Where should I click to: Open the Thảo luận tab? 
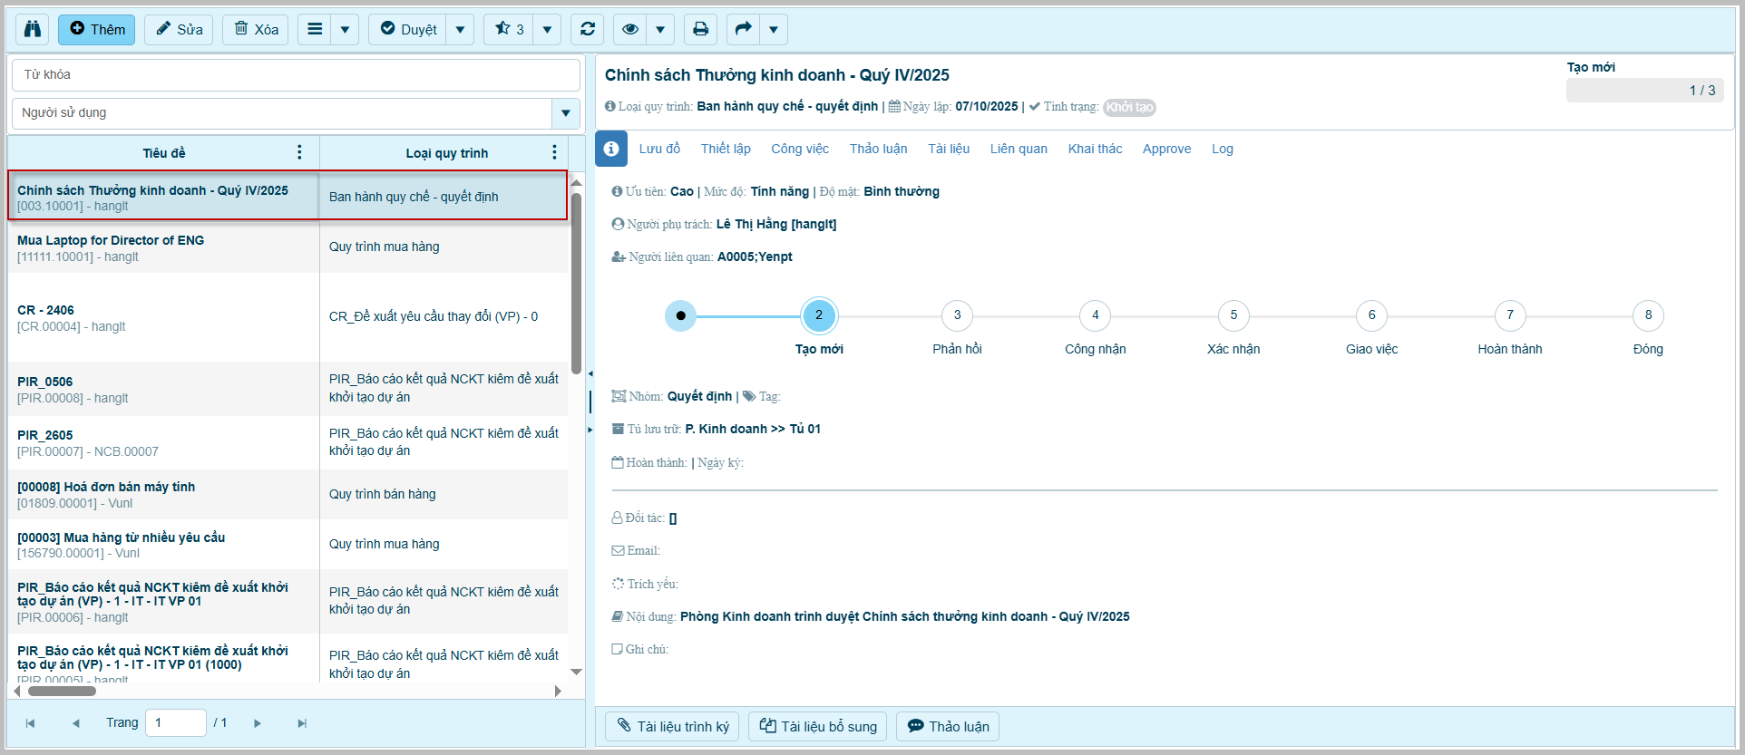878,149
